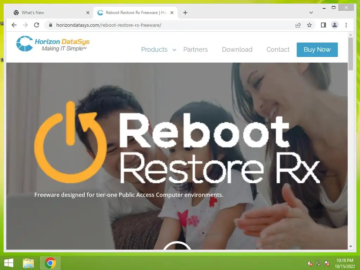Click the orange Reboot power logo
The image size is (360, 270).
70,142
